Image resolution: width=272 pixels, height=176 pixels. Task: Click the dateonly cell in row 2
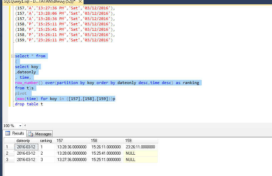click(26, 153)
